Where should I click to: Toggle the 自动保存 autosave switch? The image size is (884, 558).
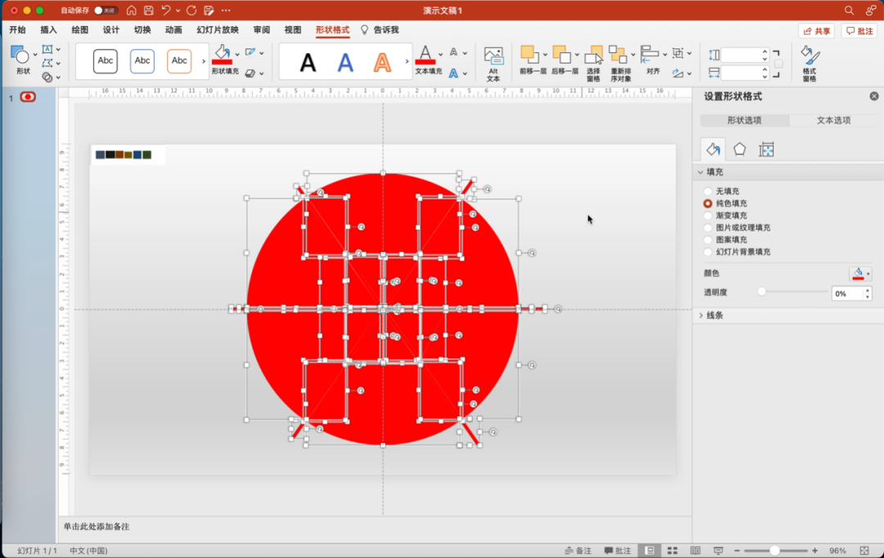[106, 11]
